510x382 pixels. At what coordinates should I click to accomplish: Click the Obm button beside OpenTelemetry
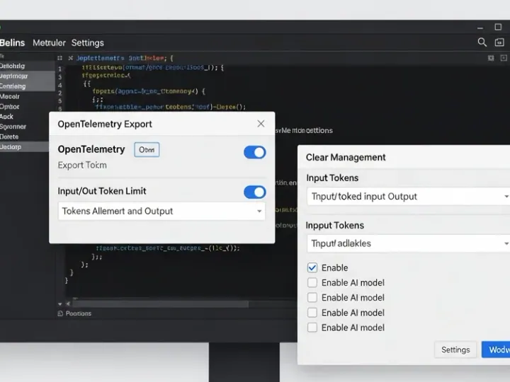[x=147, y=150]
